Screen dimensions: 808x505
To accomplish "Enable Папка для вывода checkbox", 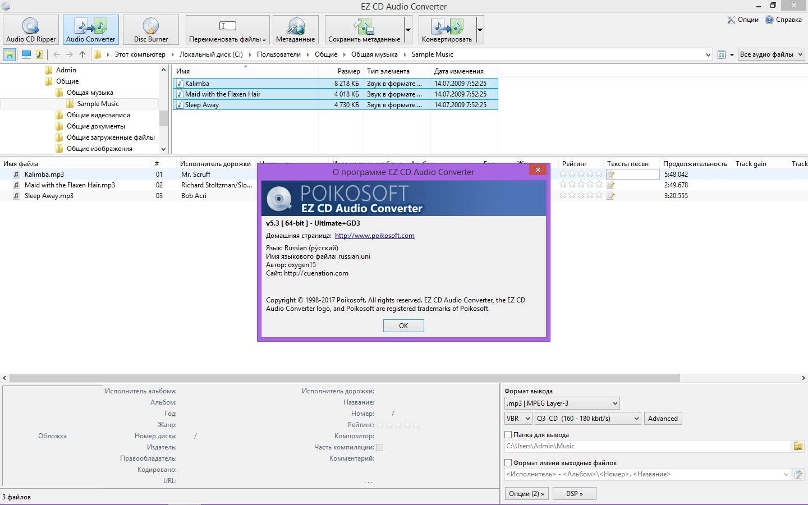I will pos(508,435).
